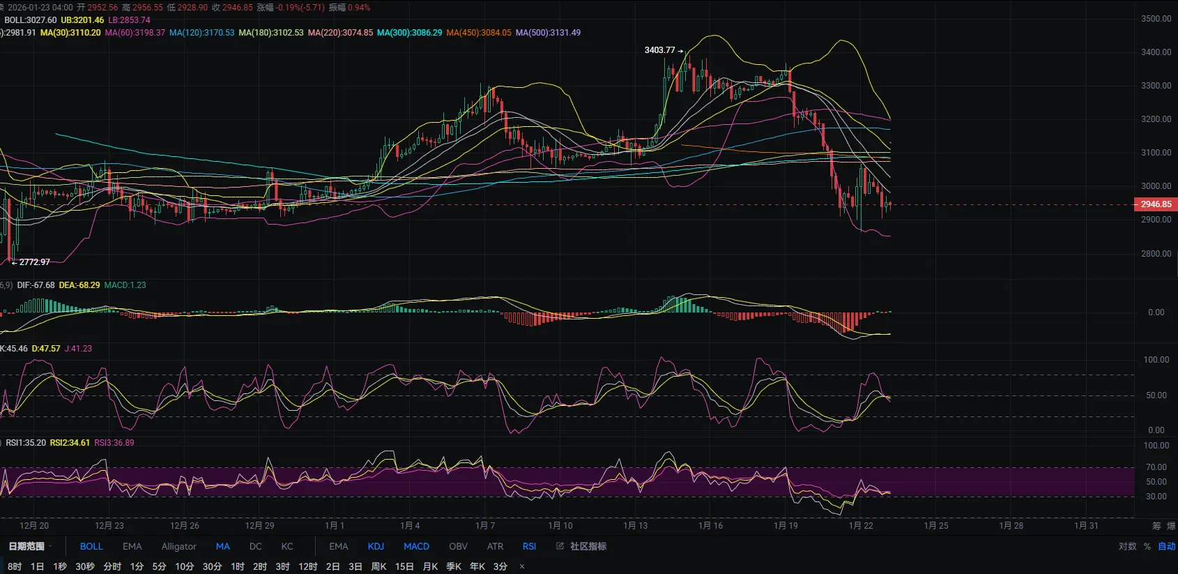Click the MA(300):3086.29 legend
This screenshot has height=574, width=1178.
(409, 33)
